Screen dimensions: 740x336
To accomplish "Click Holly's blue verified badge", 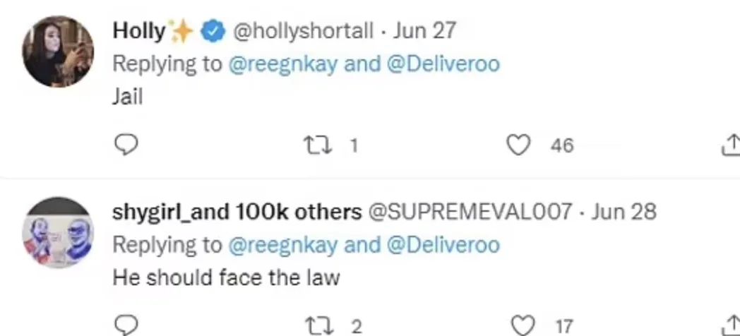I will point(213,32).
